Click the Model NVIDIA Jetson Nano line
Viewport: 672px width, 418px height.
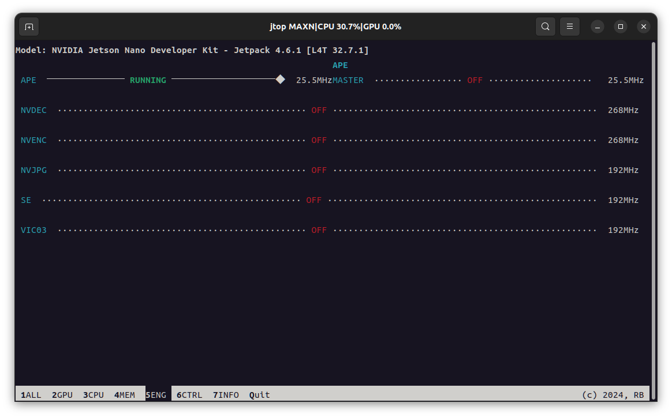(x=192, y=51)
